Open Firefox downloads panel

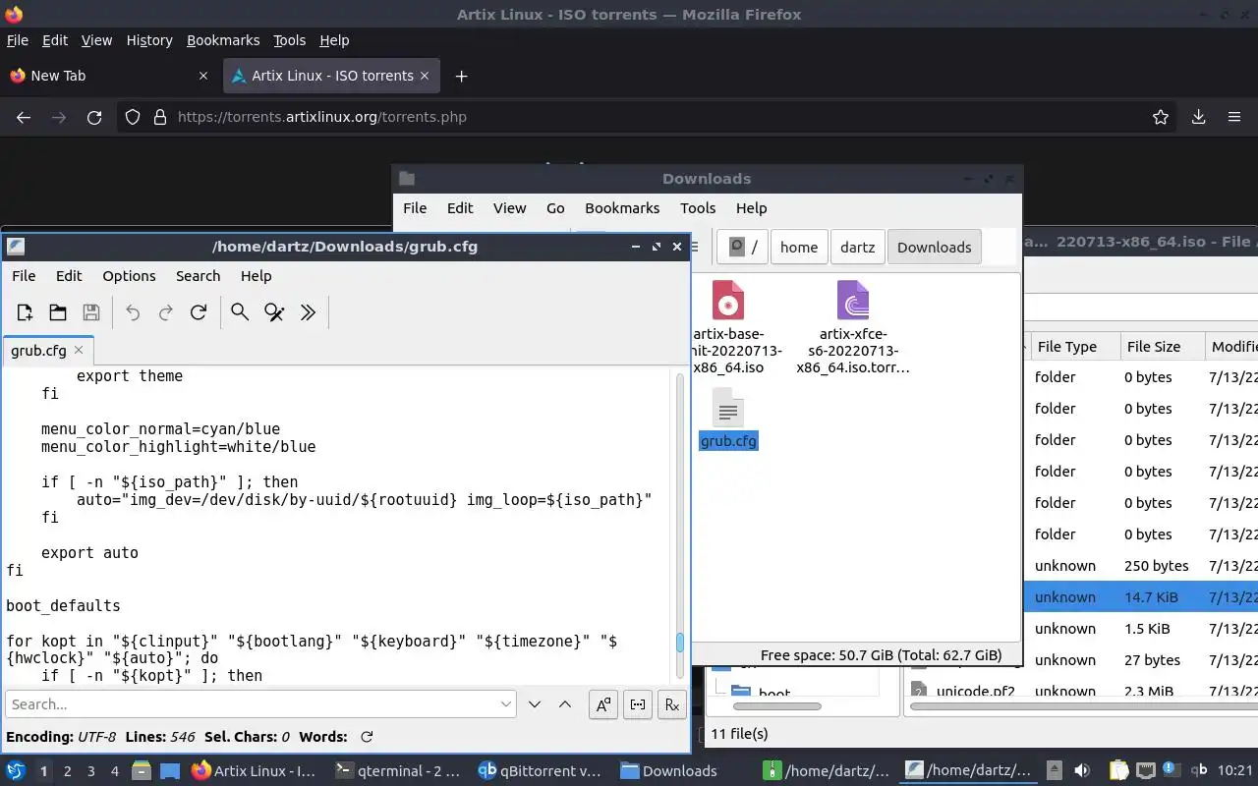tap(1199, 117)
